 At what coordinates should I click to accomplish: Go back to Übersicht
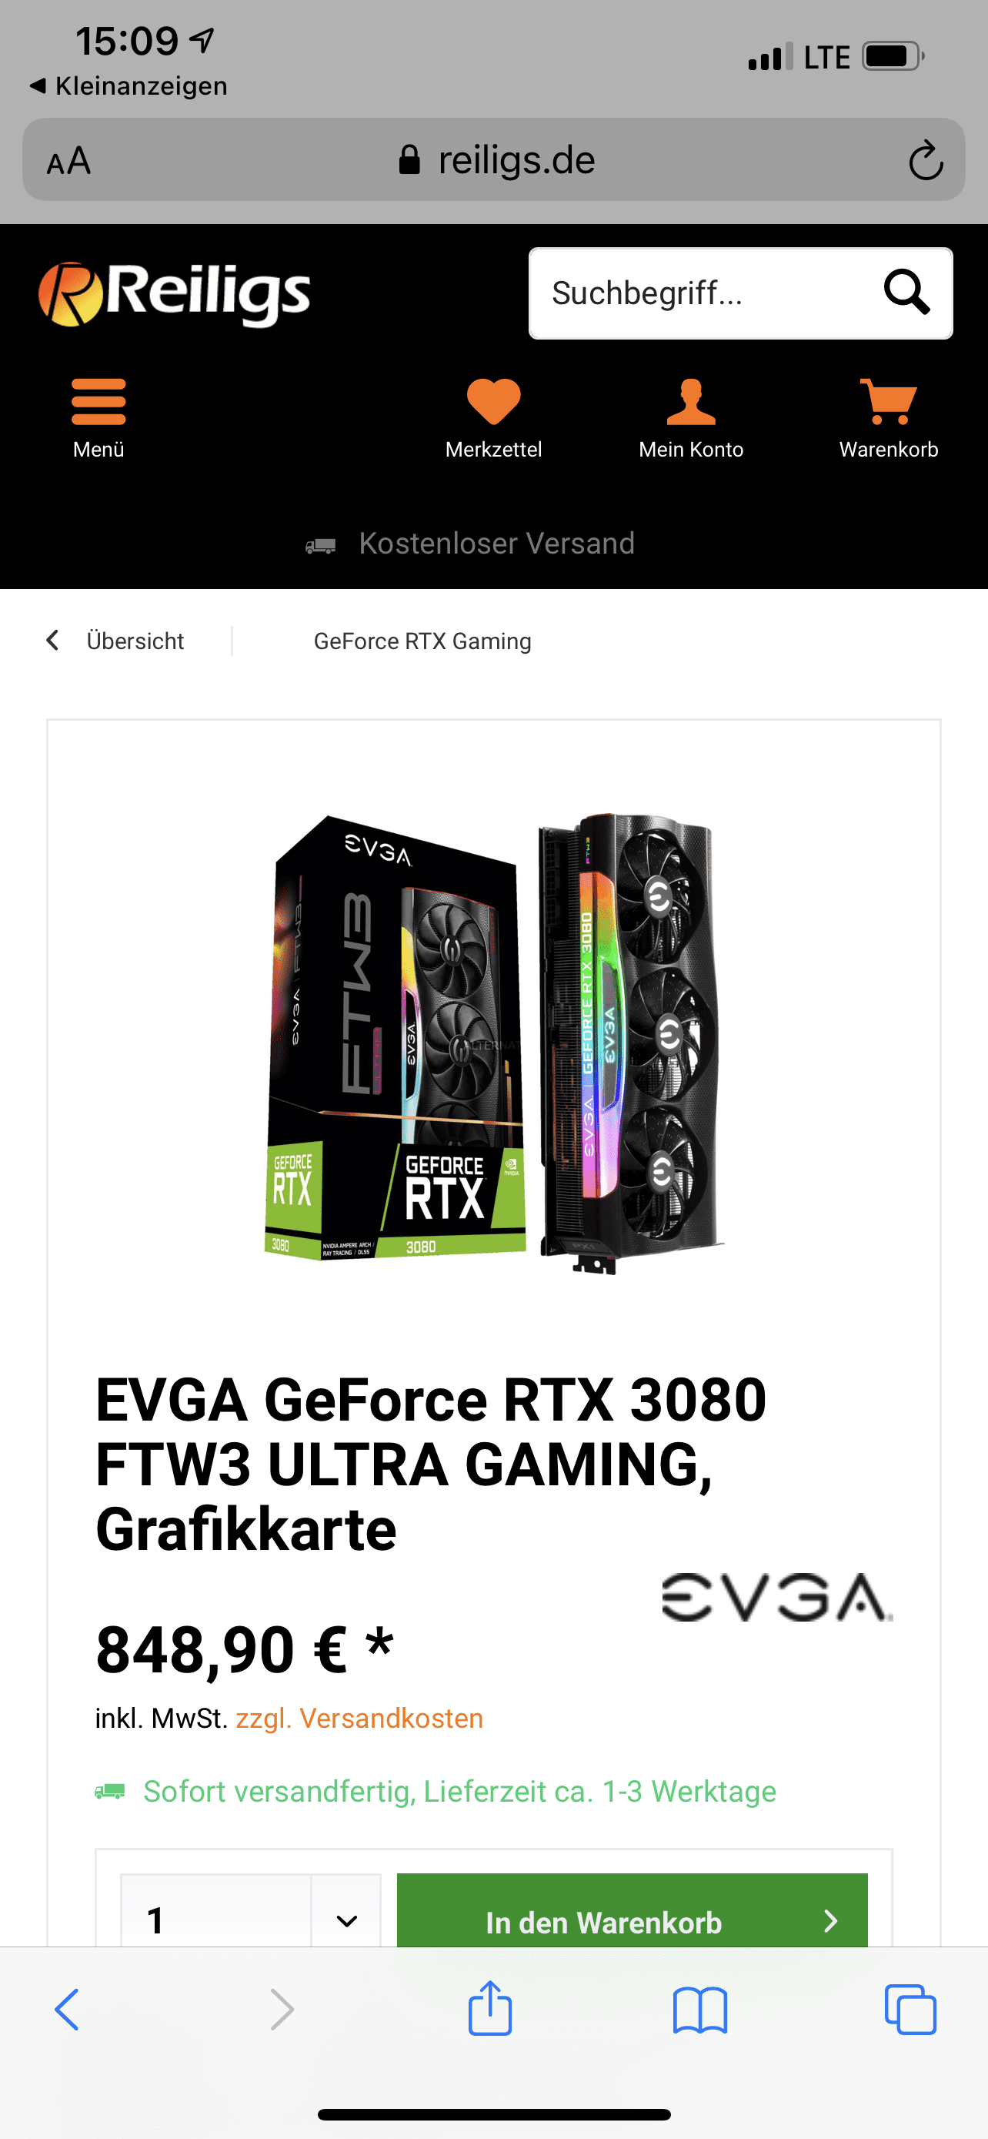tap(115, 641)
